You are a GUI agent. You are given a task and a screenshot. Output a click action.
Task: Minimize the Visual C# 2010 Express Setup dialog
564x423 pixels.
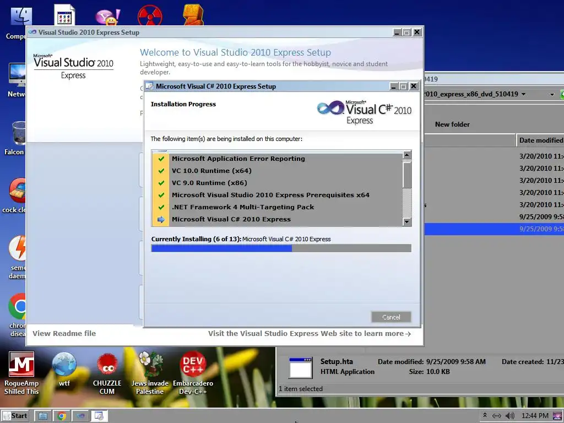(x=394, y=86)
